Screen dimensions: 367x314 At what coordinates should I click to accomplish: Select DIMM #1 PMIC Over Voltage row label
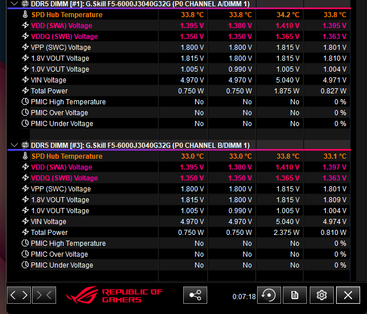coord(60,113)
